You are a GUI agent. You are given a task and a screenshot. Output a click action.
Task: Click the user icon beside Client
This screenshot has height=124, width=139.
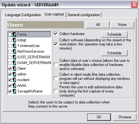pos(15,68)
